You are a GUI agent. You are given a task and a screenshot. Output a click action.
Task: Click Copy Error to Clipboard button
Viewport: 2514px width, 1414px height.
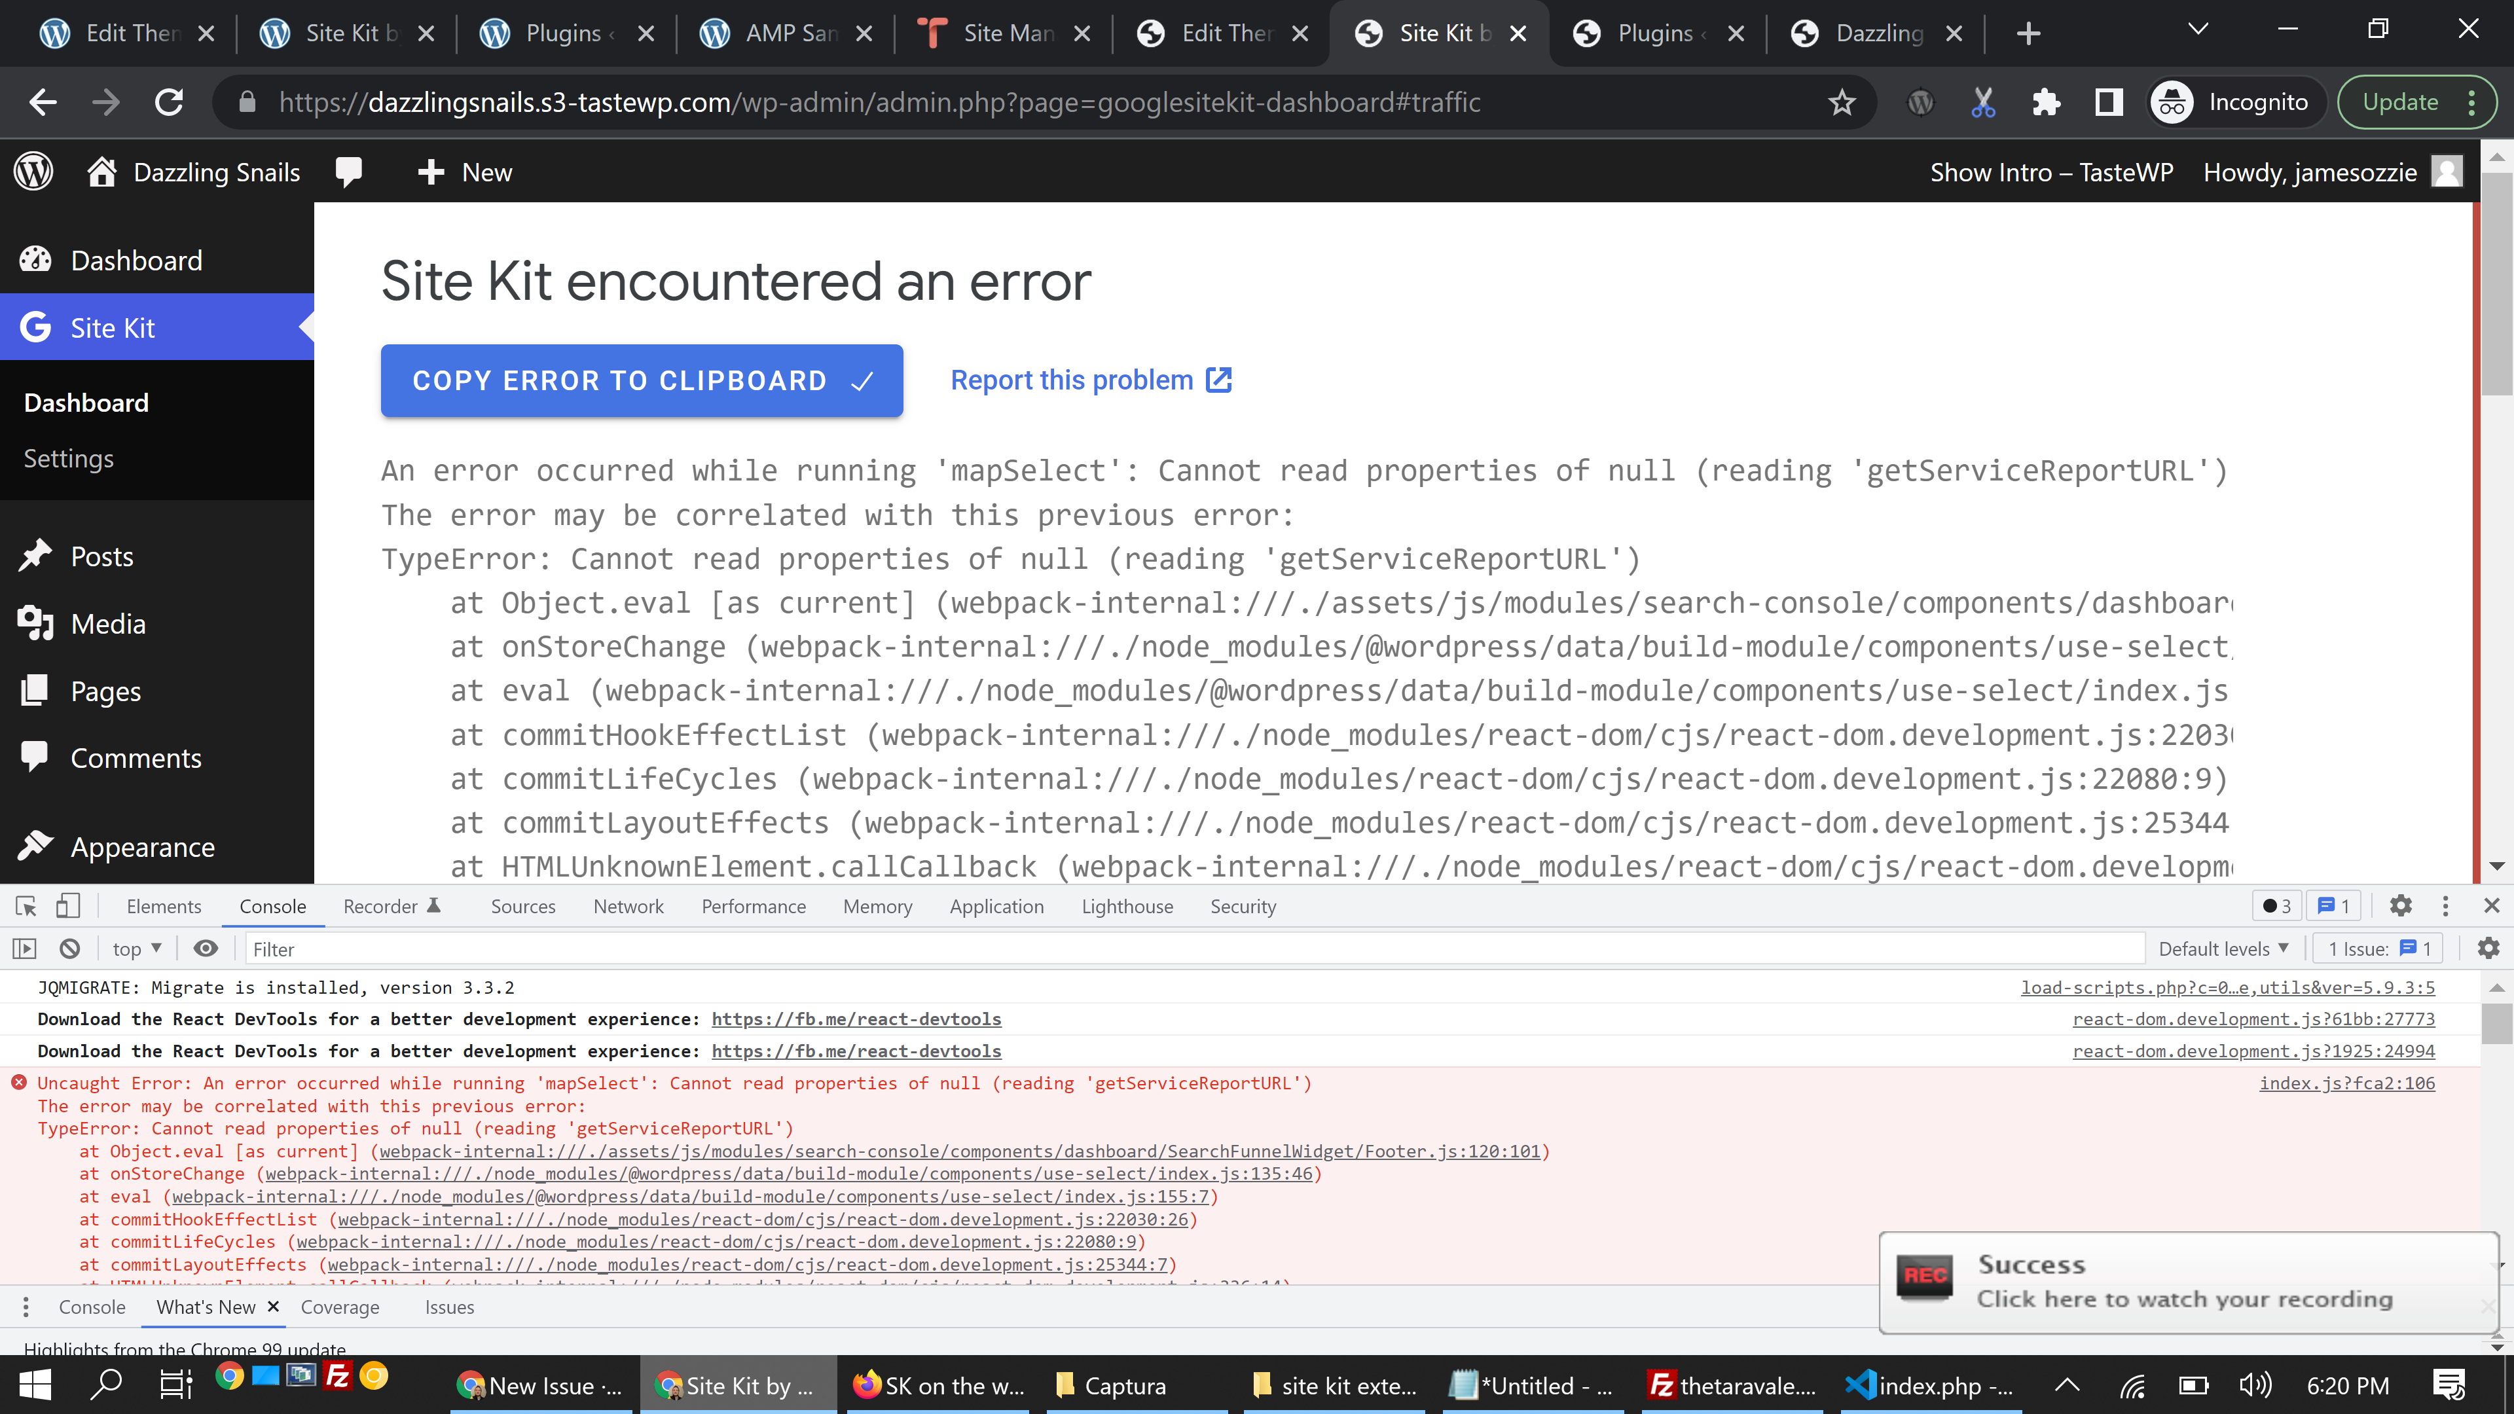point(641,380)
